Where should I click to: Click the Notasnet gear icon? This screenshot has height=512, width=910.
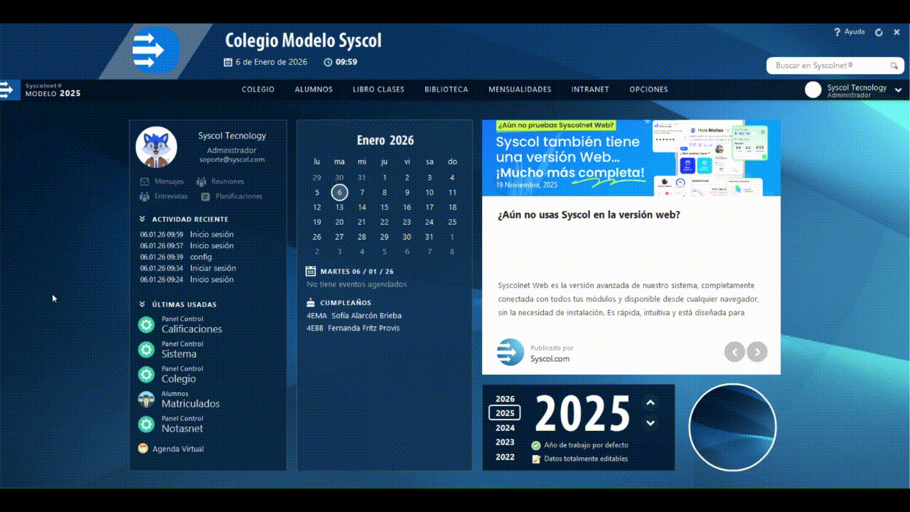pos(146,425)
